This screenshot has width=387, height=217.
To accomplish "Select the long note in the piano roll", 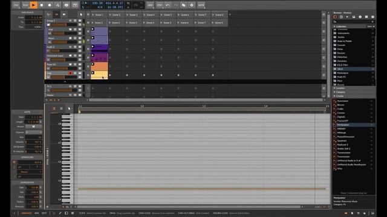I will 203,189.
